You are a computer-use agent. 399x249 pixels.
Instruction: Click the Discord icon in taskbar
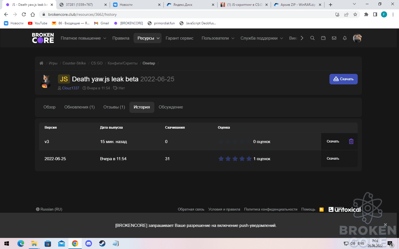(x=89, y=243)
